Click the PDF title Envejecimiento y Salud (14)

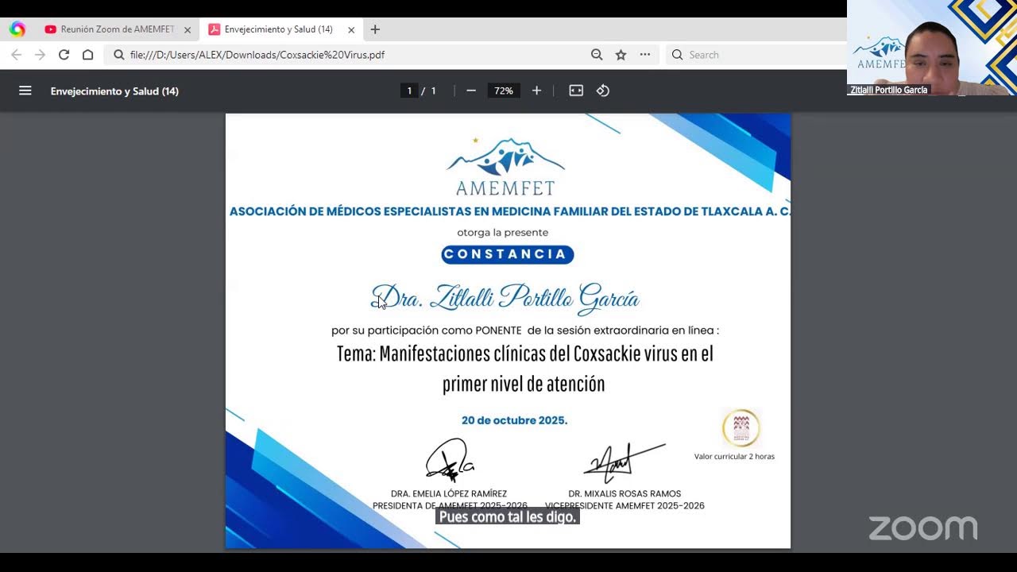click(x=114, y=91)
